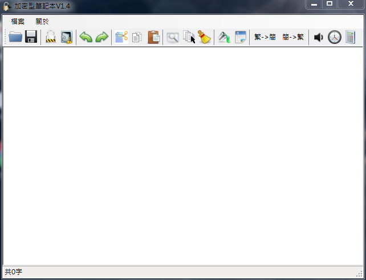Undo with the green left arrow

[x=86, y=37]
